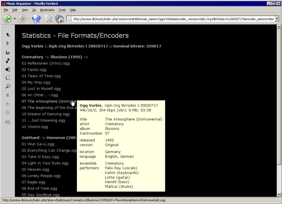Click the Home house icon
This screenshot has width=282, height=204.
click(x=60, y=19)
